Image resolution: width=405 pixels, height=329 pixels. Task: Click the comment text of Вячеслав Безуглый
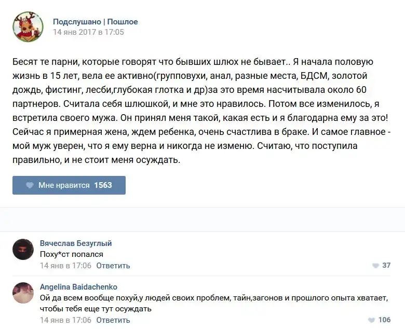[x=72, y=254]
